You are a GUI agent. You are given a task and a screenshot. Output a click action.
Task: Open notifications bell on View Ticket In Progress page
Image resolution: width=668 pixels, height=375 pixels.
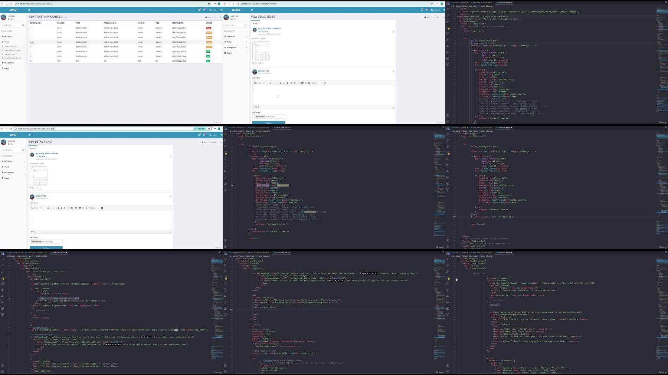[x=199, y=10]
